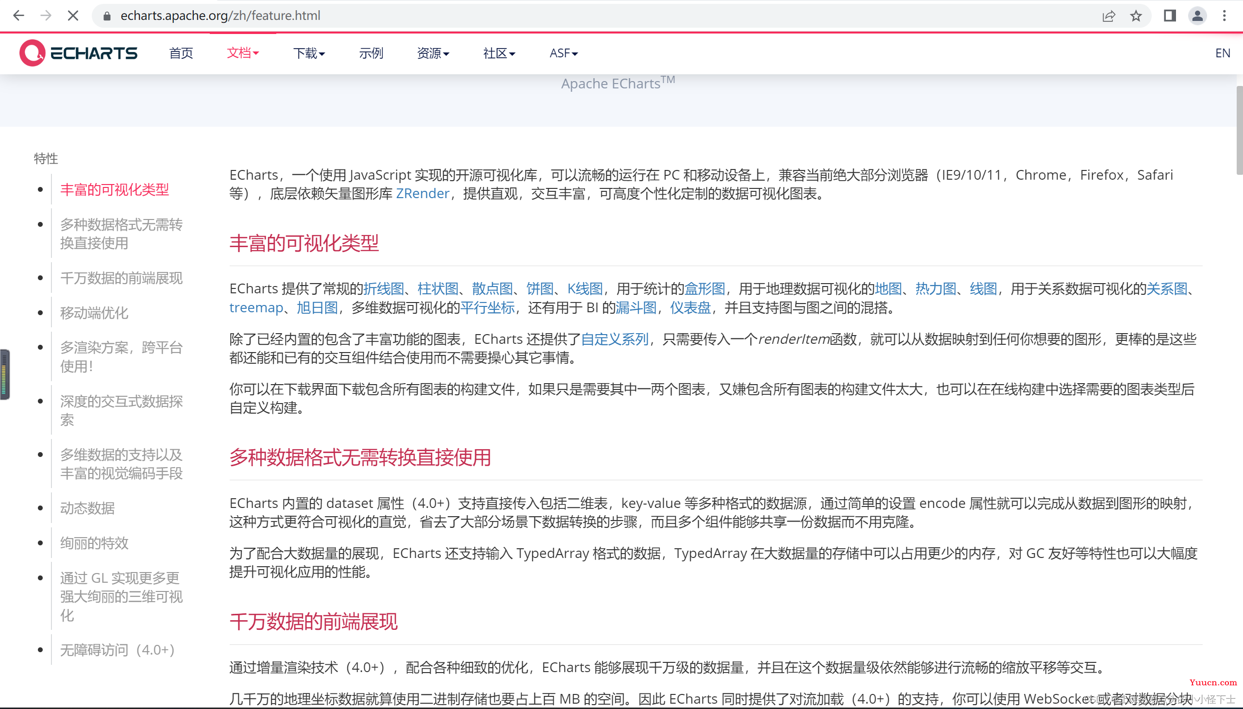Viewport: 1243px width, 709px height.
Task: Jump to 无障碍访问(4.0+) section
Action: coord(118,650)
